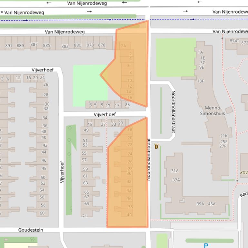Select house number 891

tap(9, 46)
